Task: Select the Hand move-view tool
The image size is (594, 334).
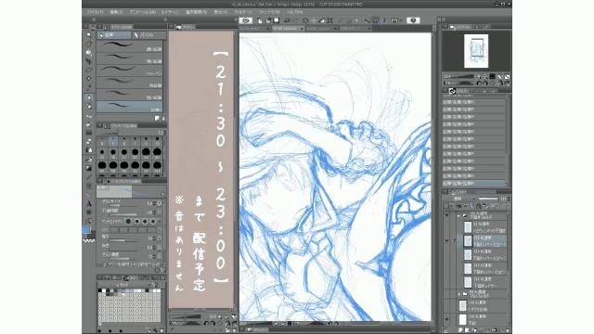Action: (89, 44)
